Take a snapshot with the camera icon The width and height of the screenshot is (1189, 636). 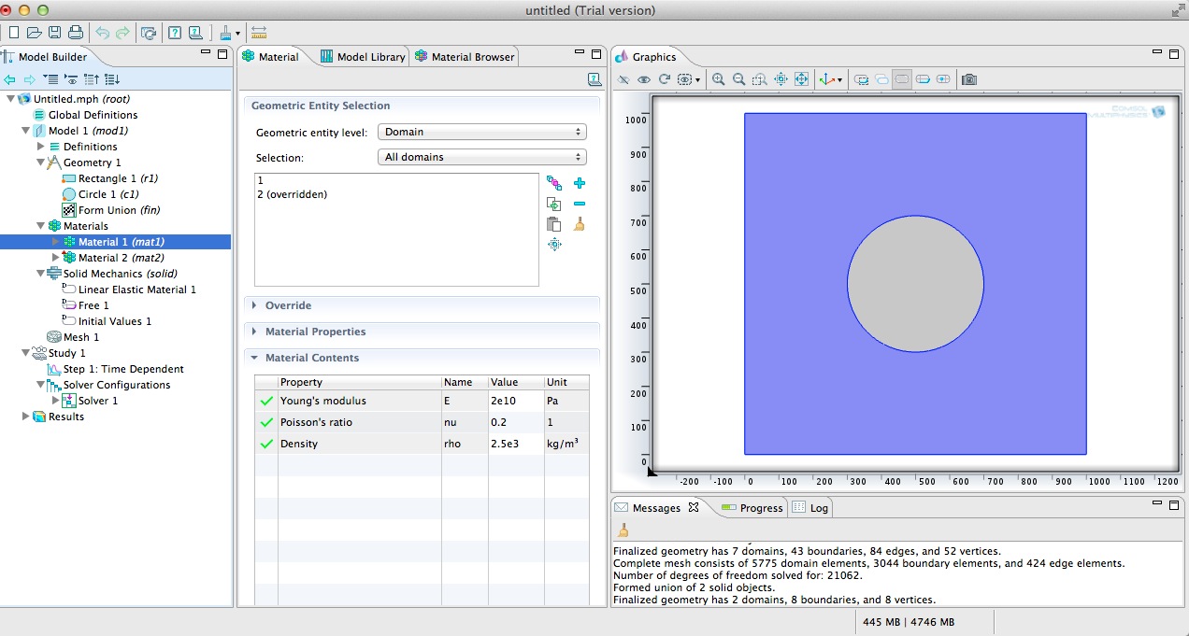click(969, 80)
